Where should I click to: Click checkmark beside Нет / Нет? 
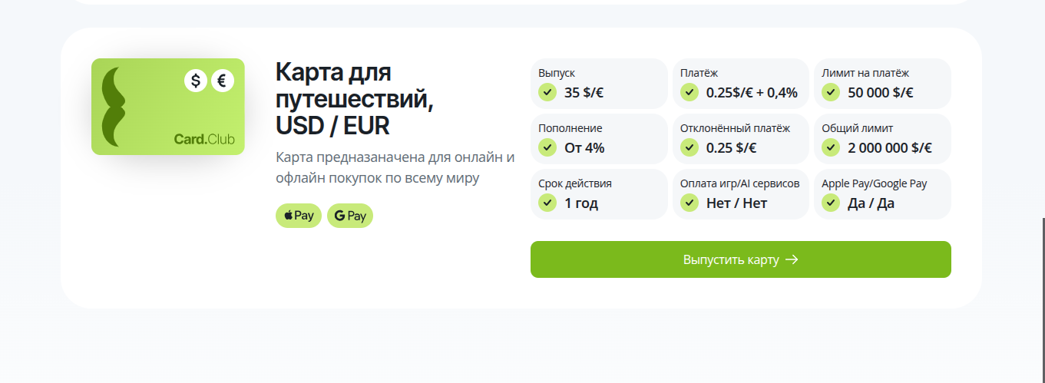pyautogui.click(x=690, y=203)
